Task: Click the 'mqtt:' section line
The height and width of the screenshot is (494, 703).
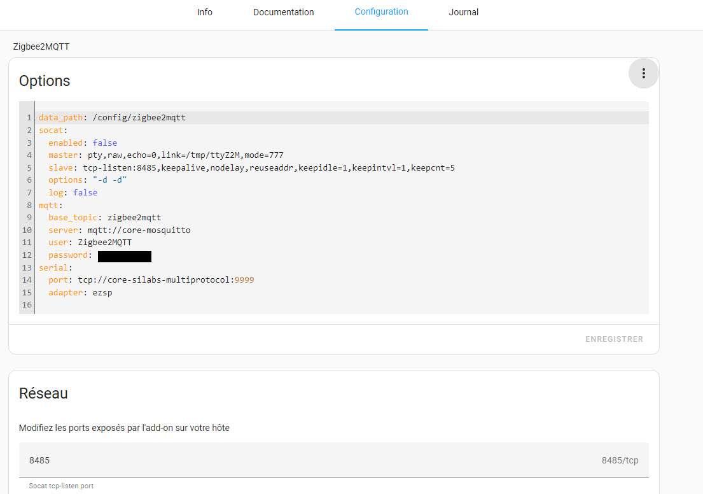Action: [x=51, y=205]
